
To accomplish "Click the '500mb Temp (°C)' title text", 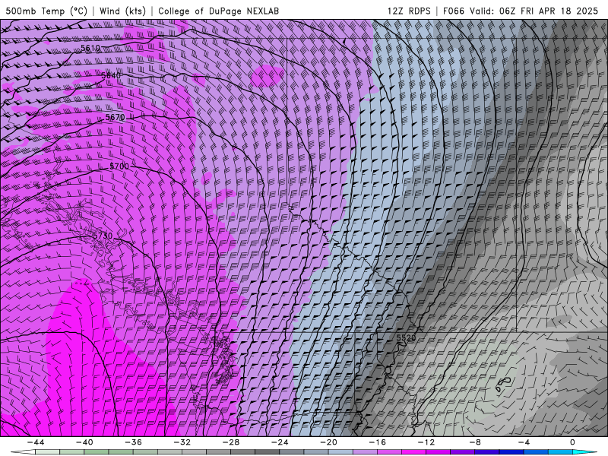I will (x=46, y=11).
